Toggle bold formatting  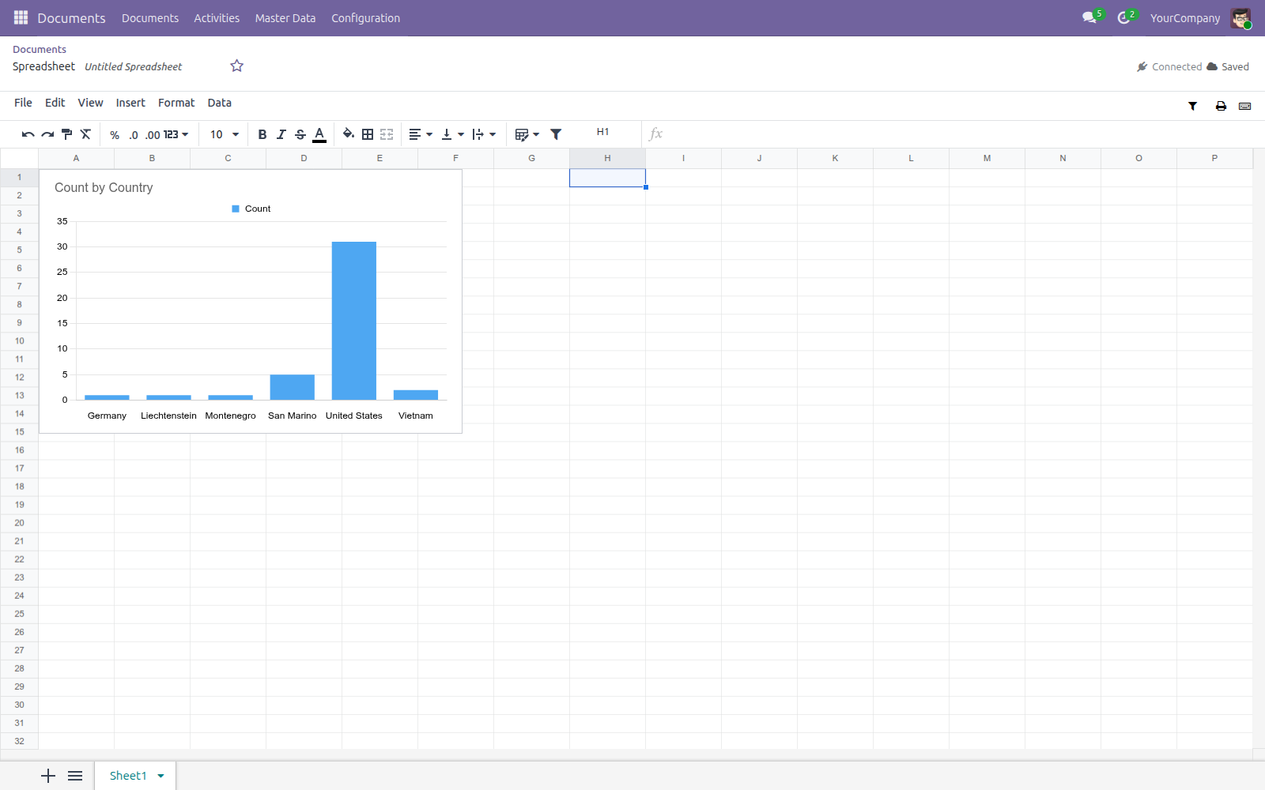click(x=262, y=135)
